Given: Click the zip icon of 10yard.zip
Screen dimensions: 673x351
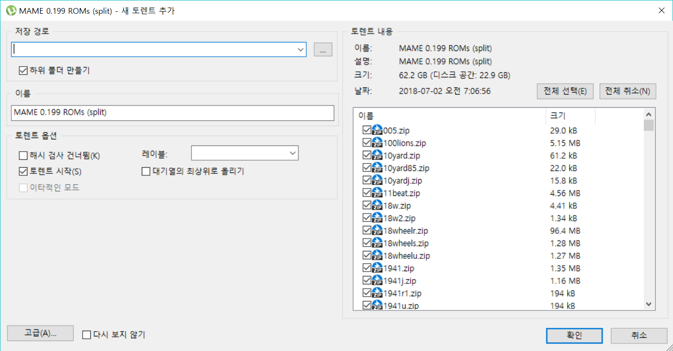Looking at the screenshot, I should click(x=377, y=155).
